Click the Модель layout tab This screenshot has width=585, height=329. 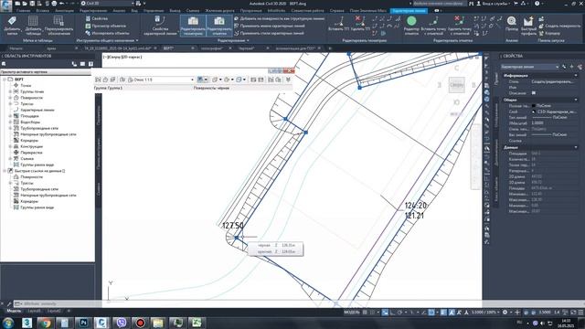pos(14,311)
